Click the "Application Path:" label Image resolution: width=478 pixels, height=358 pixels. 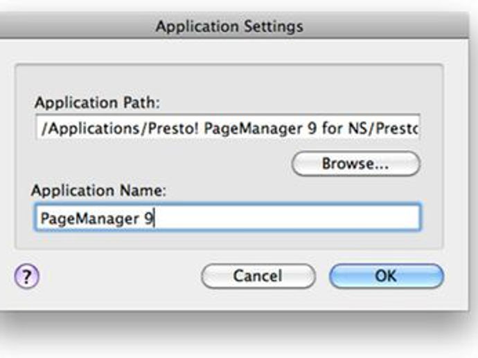[97, 103]
